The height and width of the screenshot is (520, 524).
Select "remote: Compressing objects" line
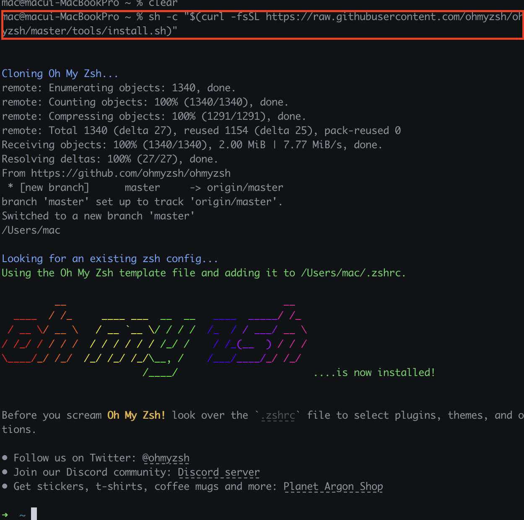pyautogui.click(x=154, y=116)
